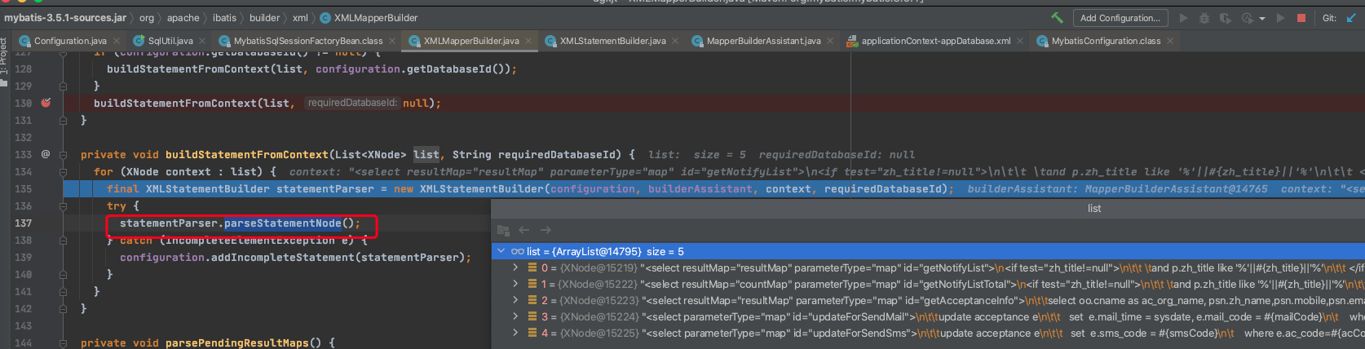
Task: Expand XNode item 3 in list
Action: 515,316
